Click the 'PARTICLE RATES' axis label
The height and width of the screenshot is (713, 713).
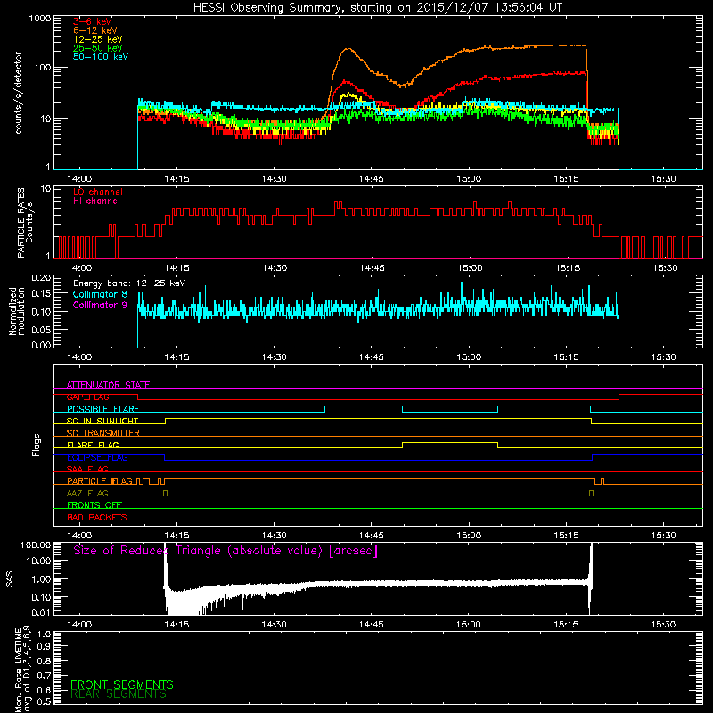(x=20, y=223)
